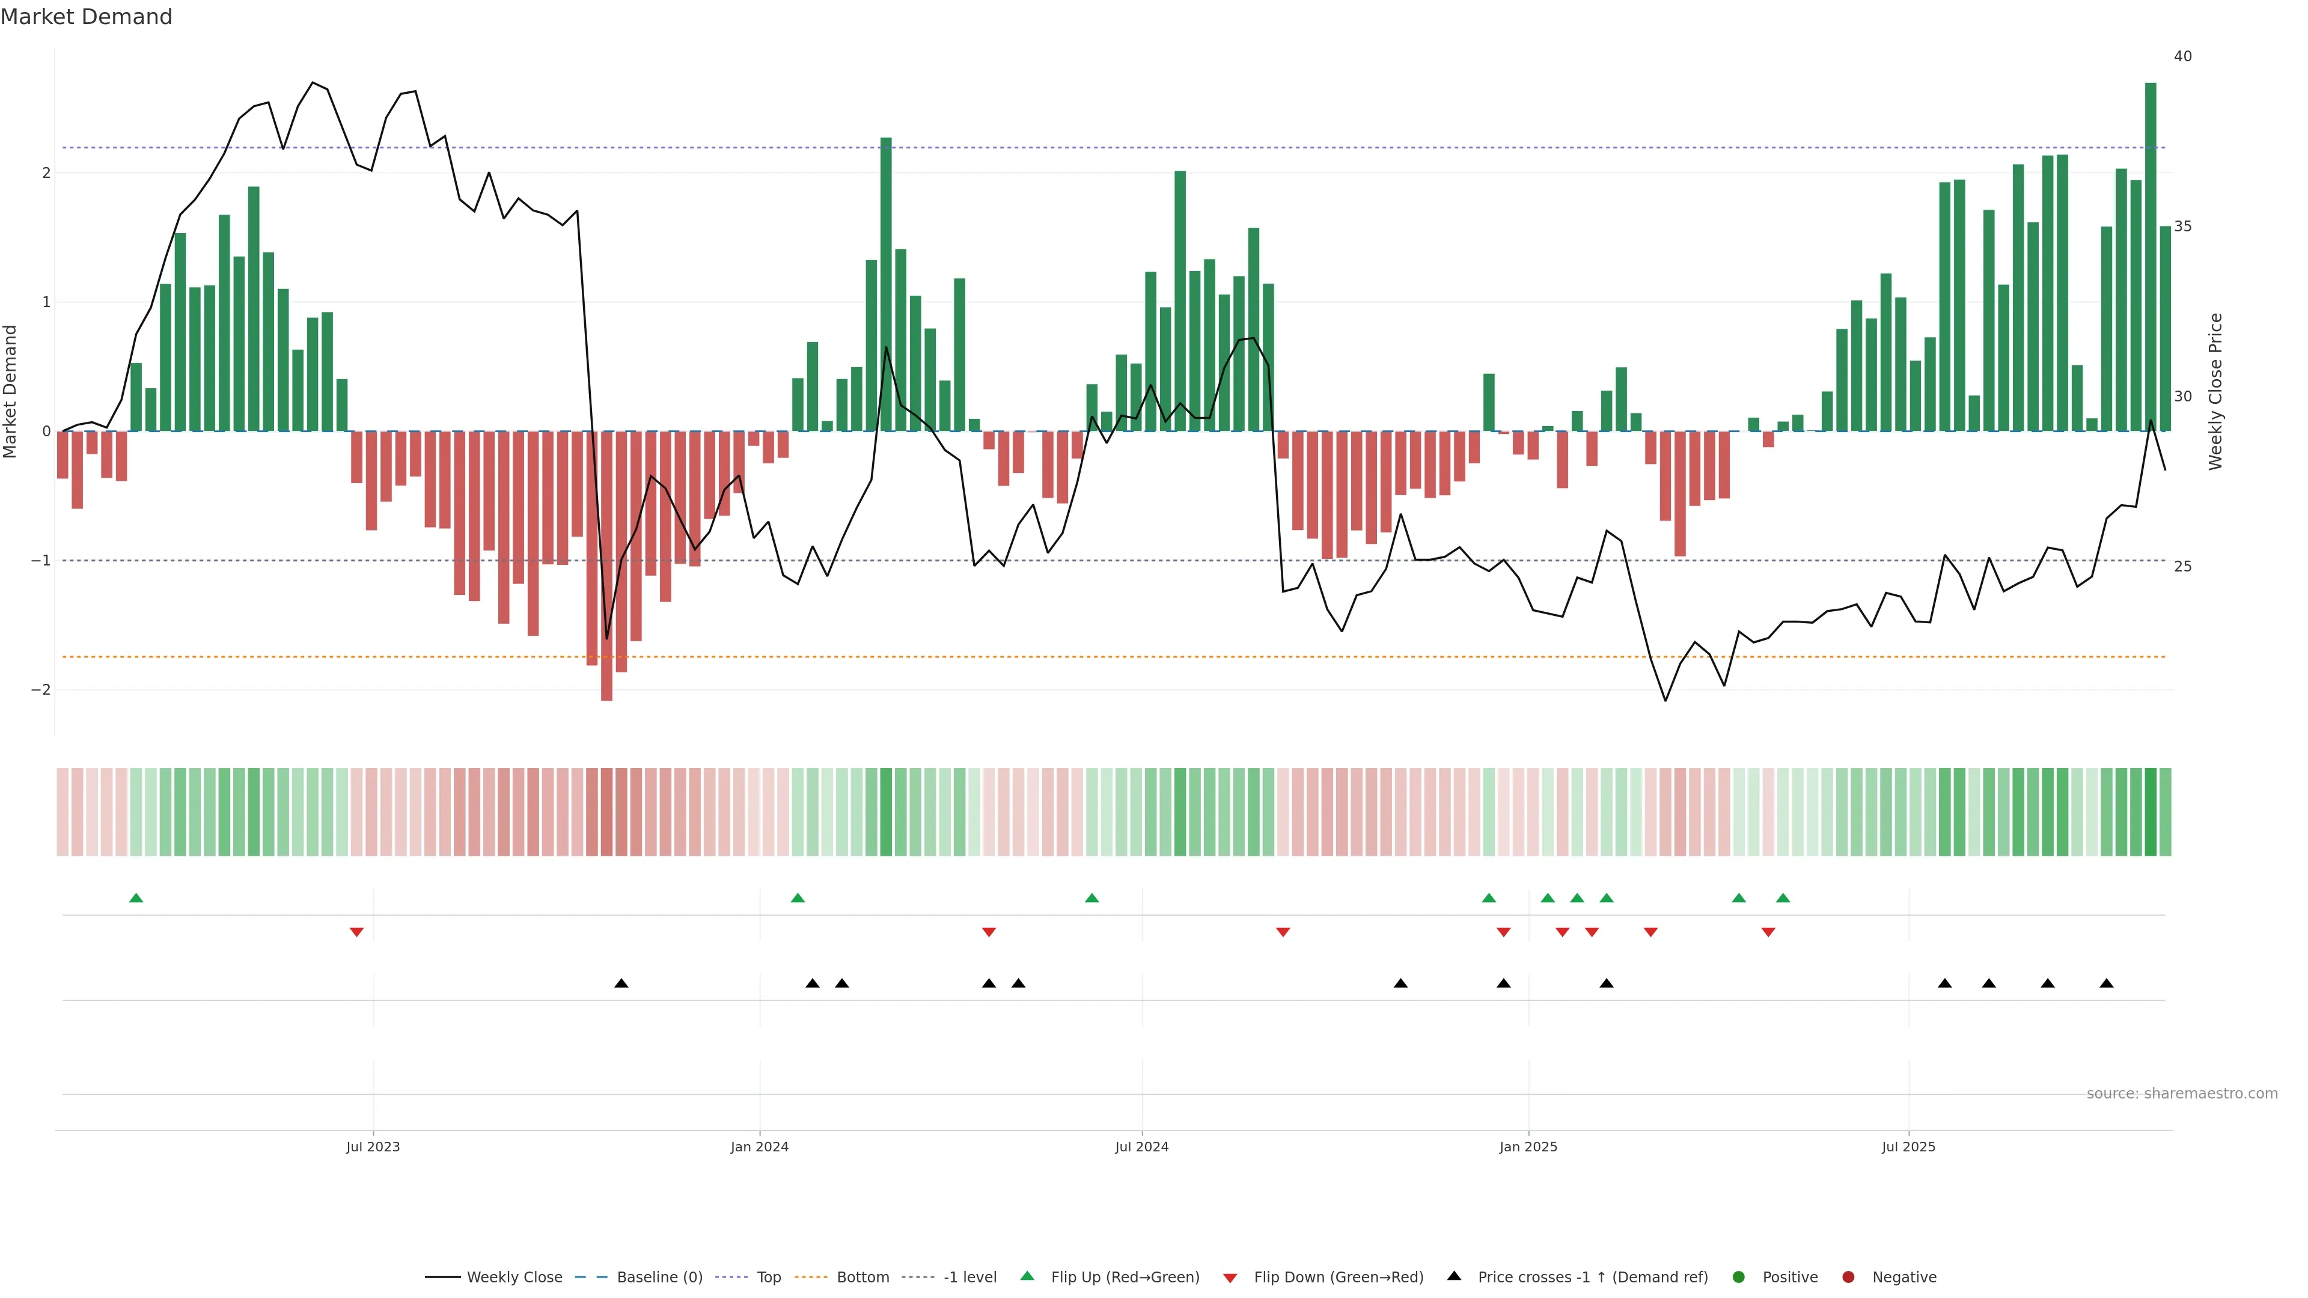This screenshot has width=2308, height=1298.
Task: Click first green flip-up marker on left
Action: tap(136, 898)
